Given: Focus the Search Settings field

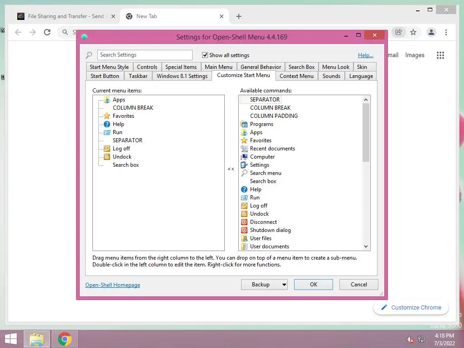Looking at the screenshot, I should click(x=145, y=55).
